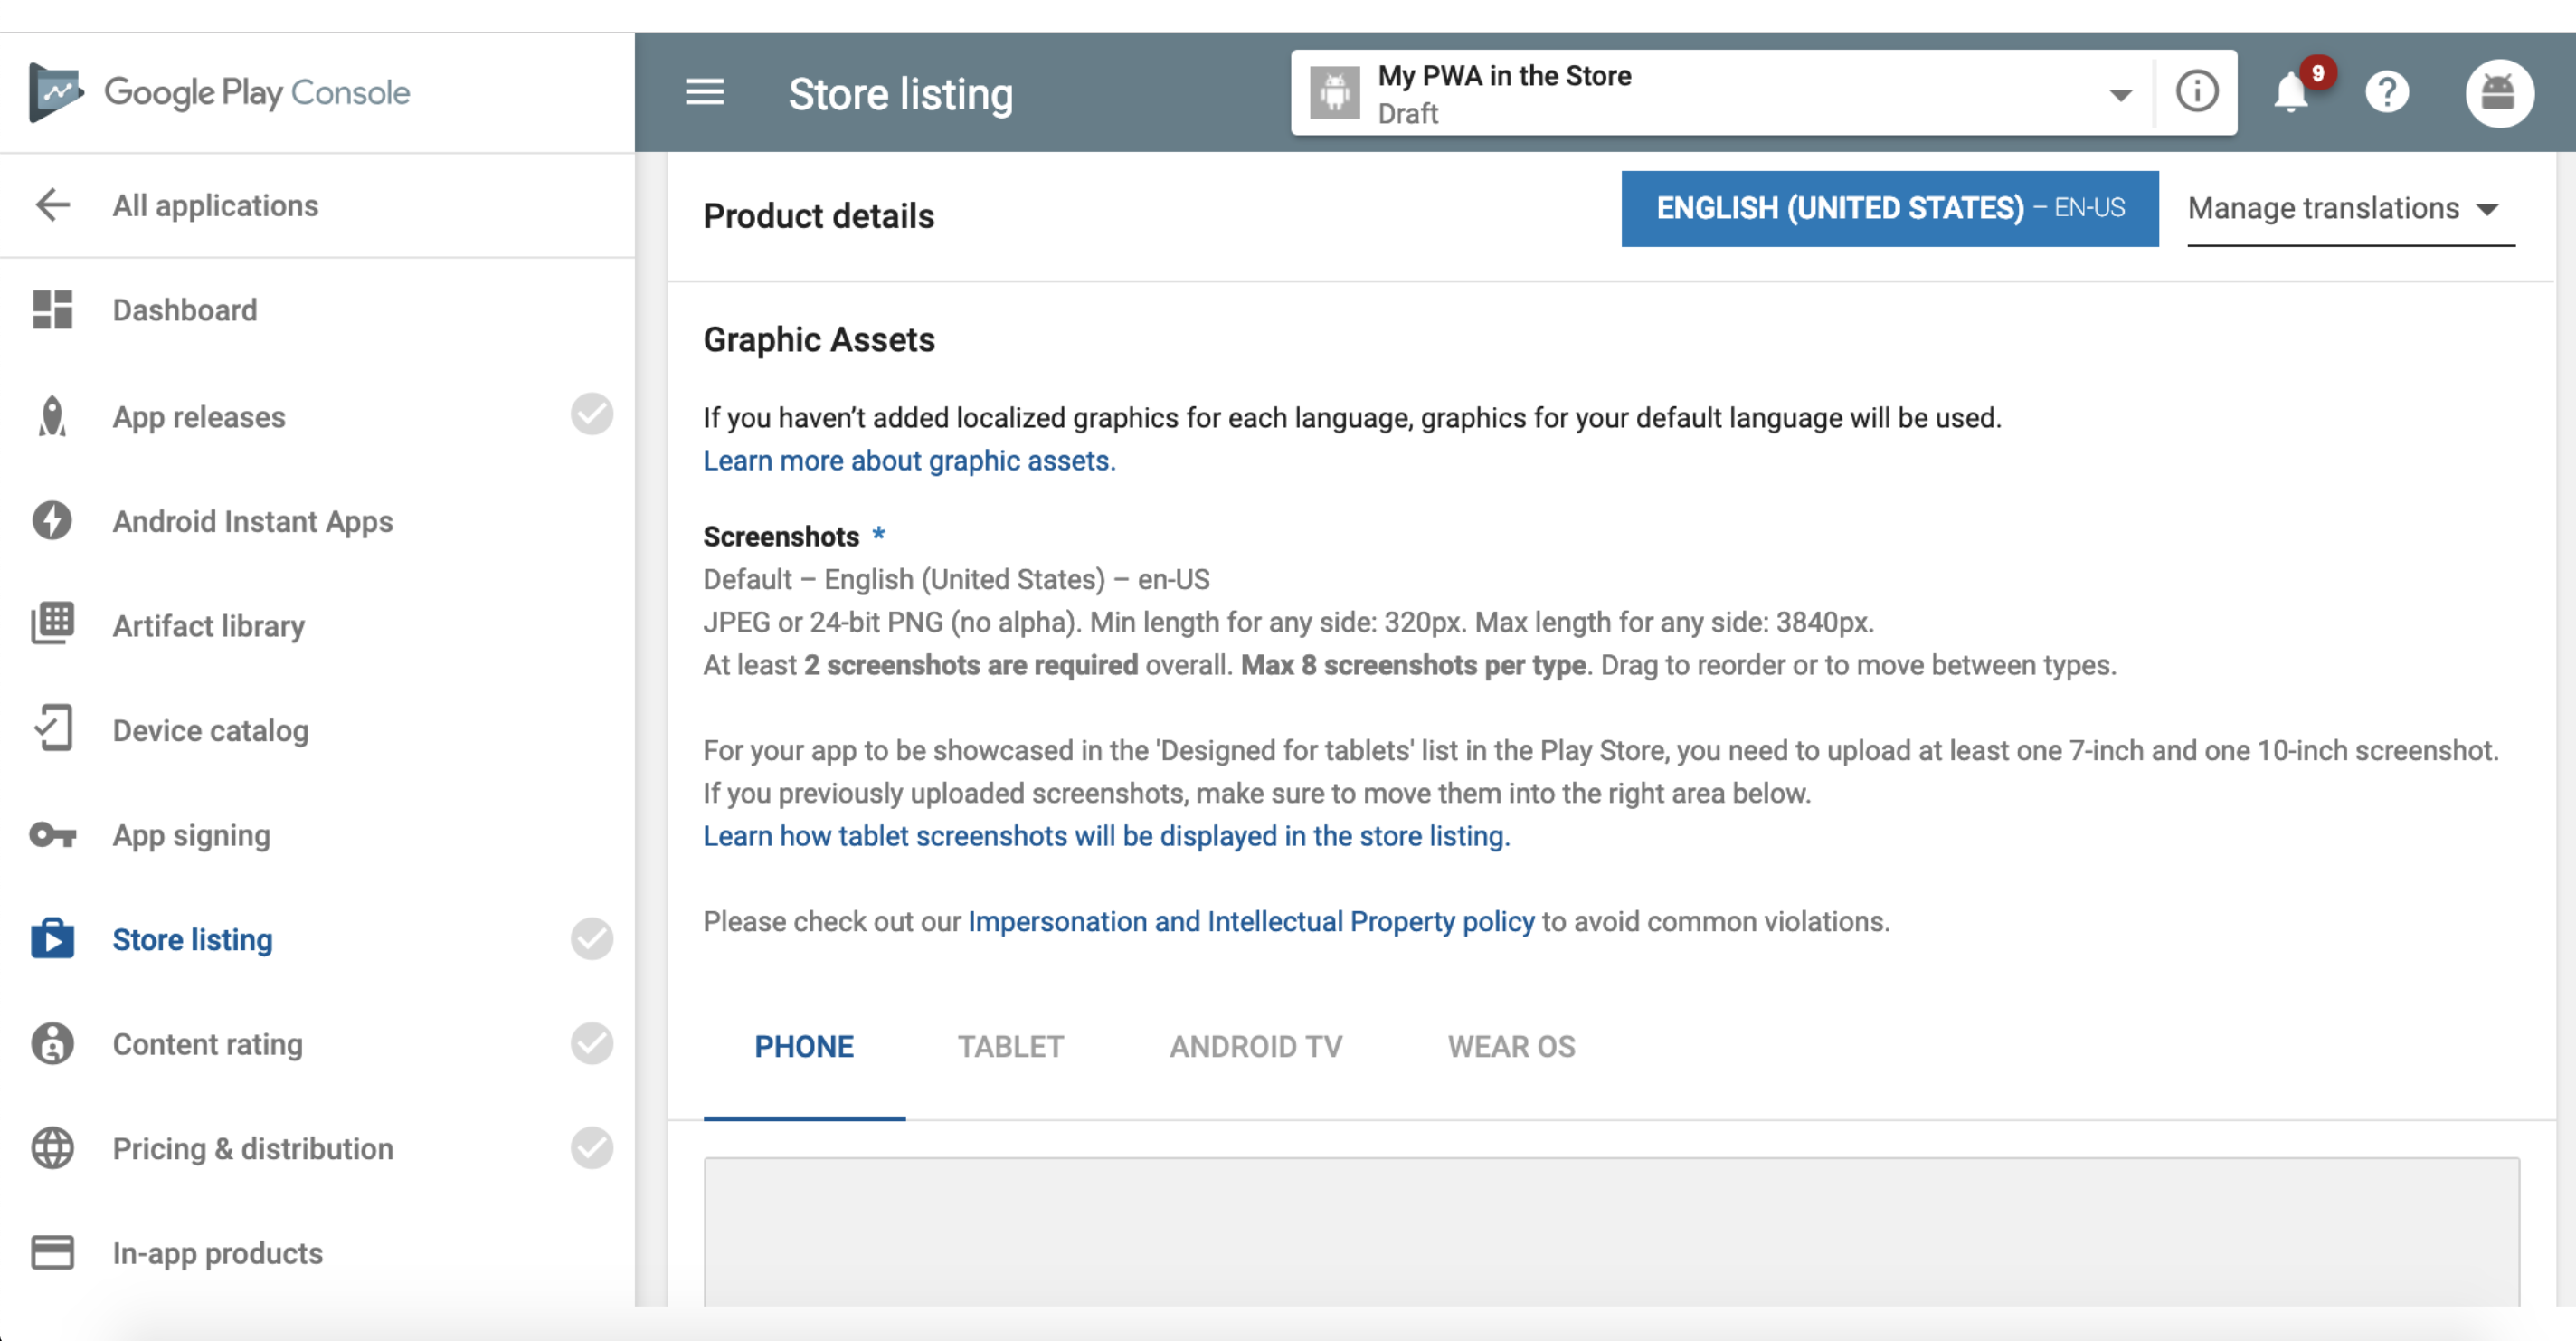Go back to All applications
Screen dimensions: 2576x1341
pyautogui.click(x=214, y=205)
